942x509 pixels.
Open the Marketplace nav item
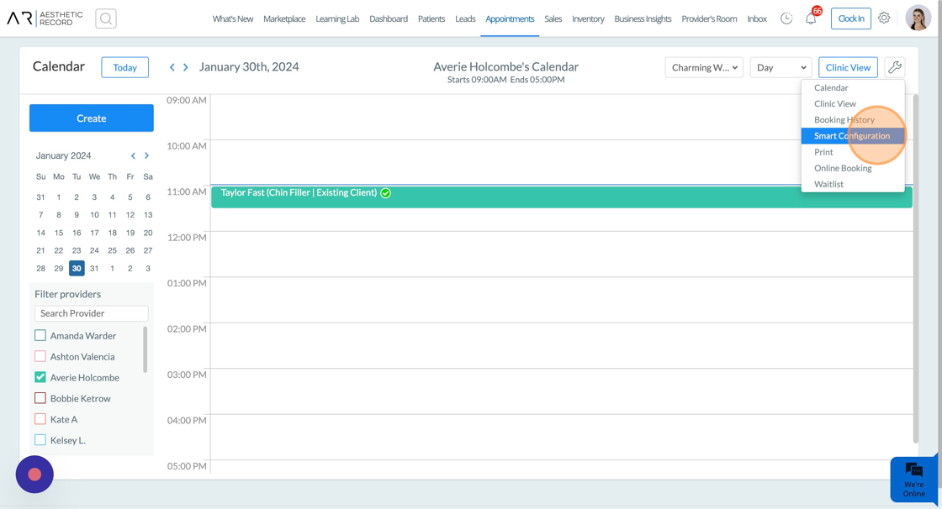pos(284,18)
